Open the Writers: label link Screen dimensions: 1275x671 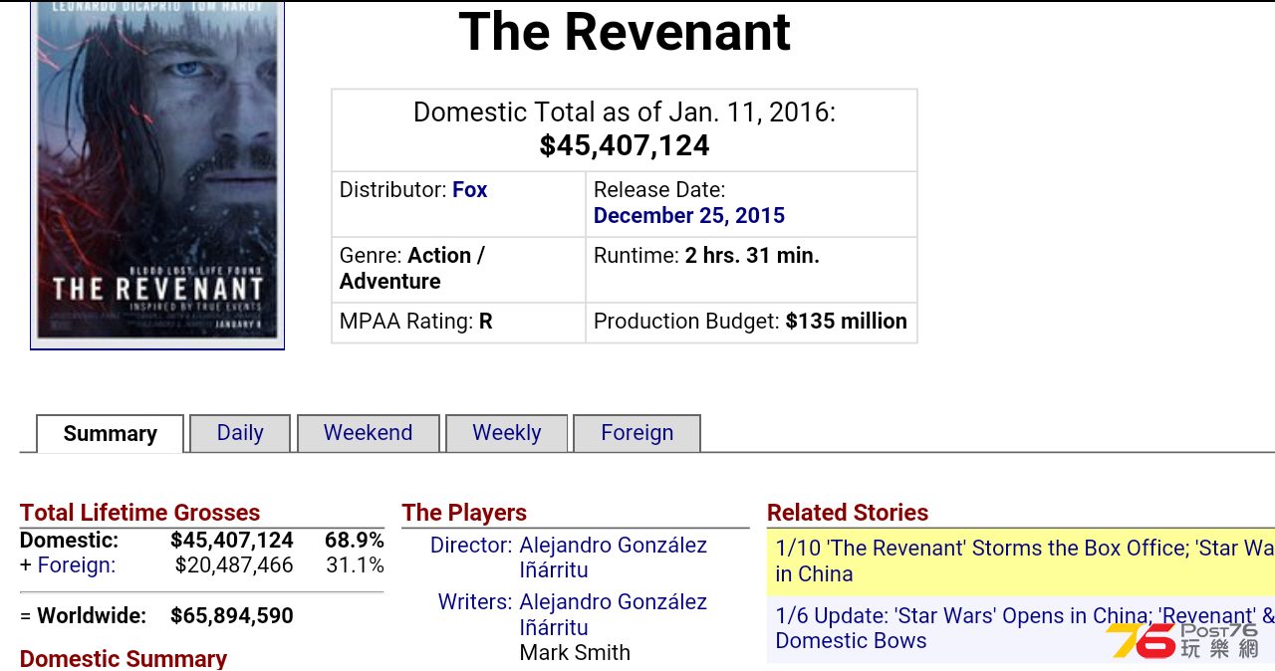475,602
